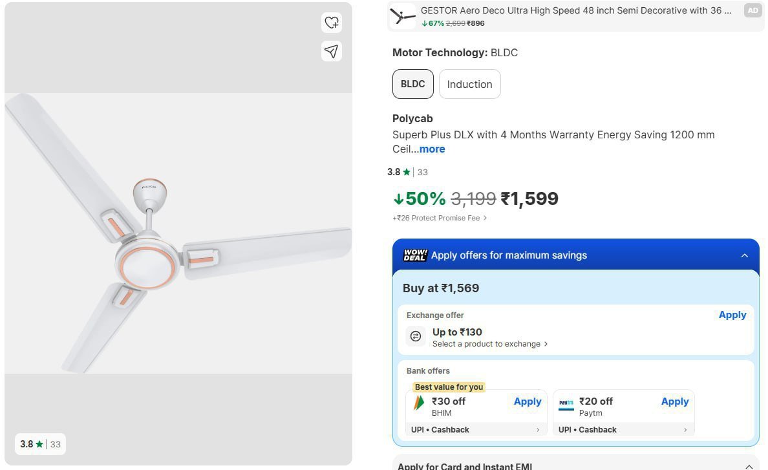Open BHIM UPI Cashback details chevron
Viewport: 768px width, 470px height.
[x=538, y=430]
